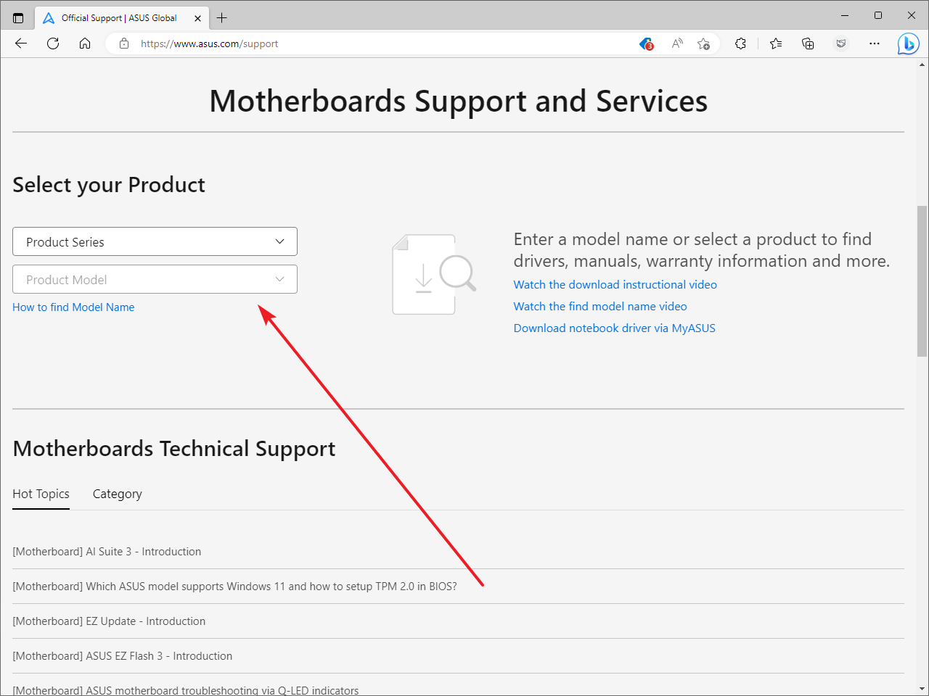Open the browser home page

point(85,43)
